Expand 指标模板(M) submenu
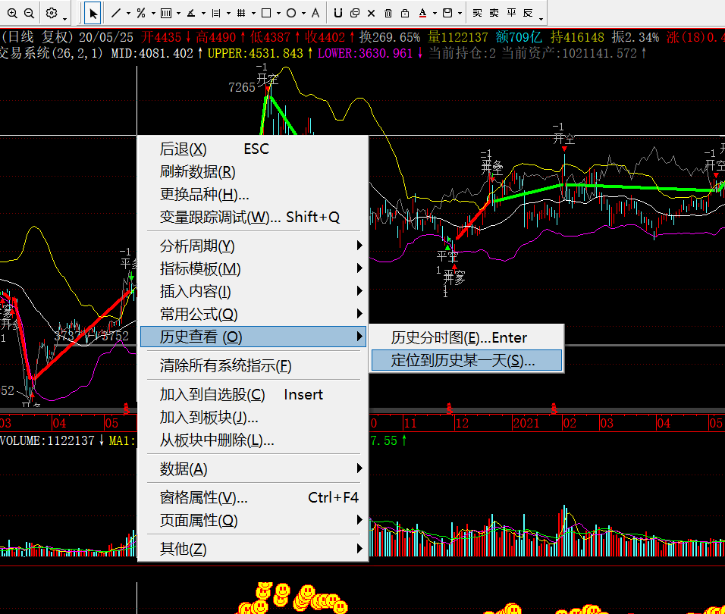725x614 pixels. (x=253, y=268)
